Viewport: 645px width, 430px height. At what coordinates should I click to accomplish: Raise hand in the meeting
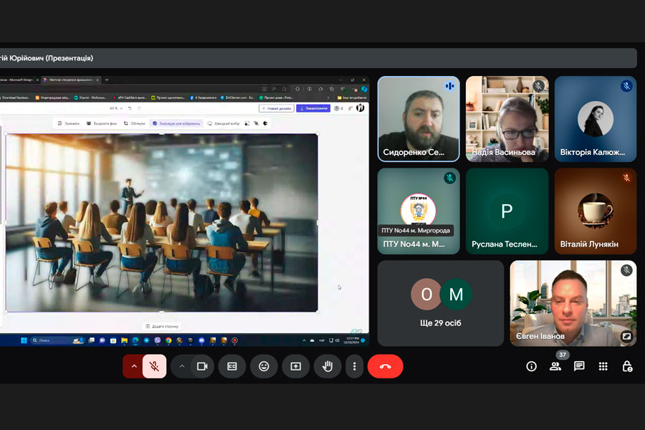point(328,366)
